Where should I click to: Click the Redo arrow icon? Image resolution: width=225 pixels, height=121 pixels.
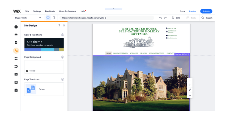click(x=165, y=18)
